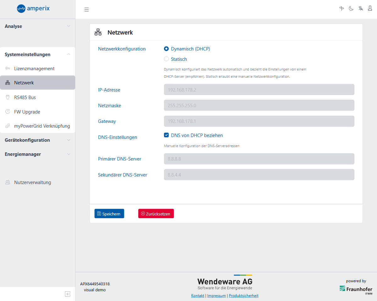Select the Statisch radio button
377x301 pixels.
(167, 59)
